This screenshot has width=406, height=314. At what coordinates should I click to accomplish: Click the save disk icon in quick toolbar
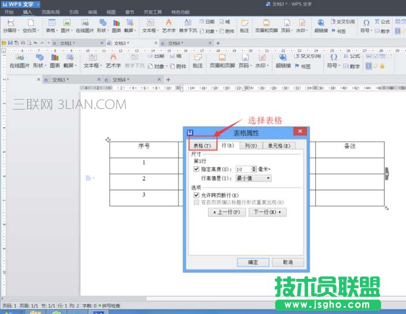[x=10, y=43]
